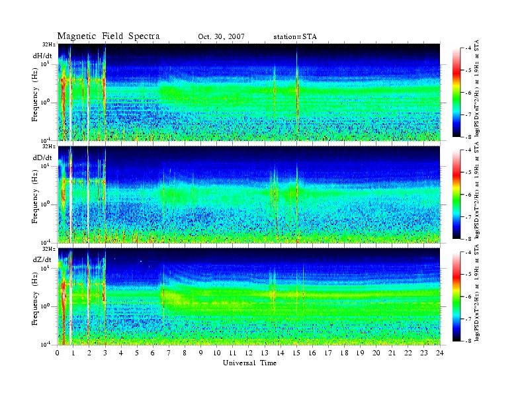Click the 10⁻¹ tick label of dD/dt panel
The width and height of the screenshot is (524, 405).
[x=45, y=242]
